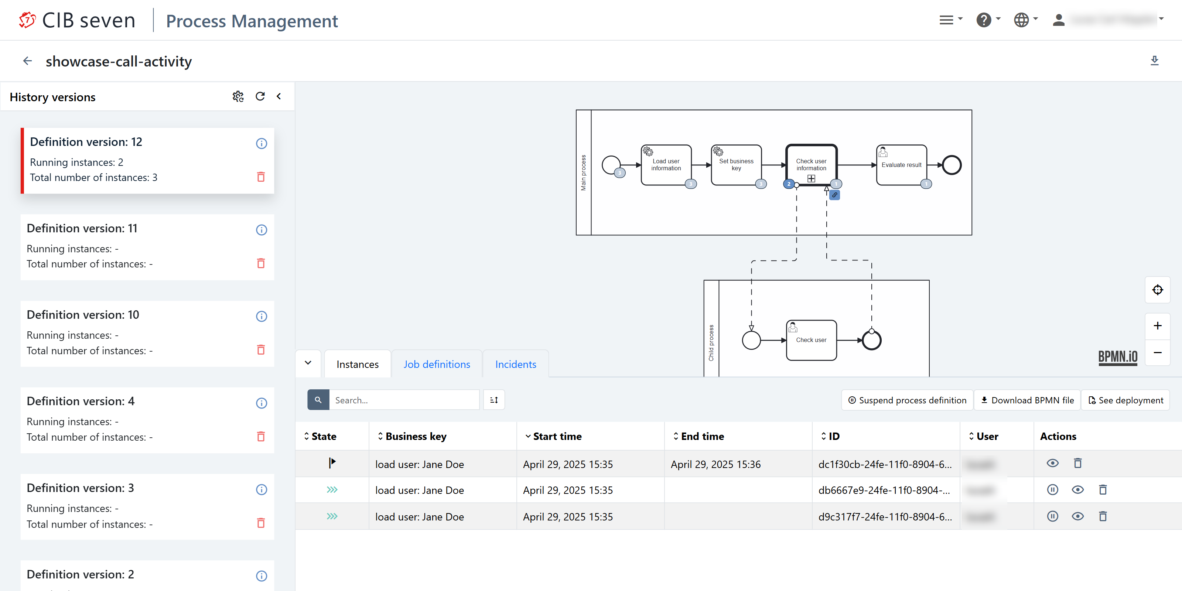This screenshot has height=591, width=1182.
Task: Open the hamburger menu dropdown
Action: click(x=950, y=20)
